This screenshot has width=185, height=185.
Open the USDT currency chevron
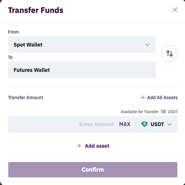(x=169, y=124)
